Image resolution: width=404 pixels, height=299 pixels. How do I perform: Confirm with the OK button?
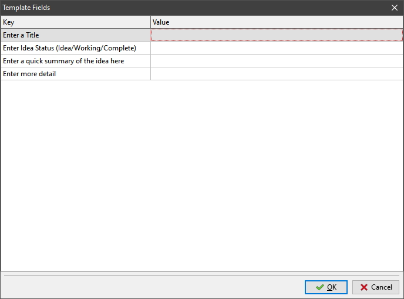point(326,287)
